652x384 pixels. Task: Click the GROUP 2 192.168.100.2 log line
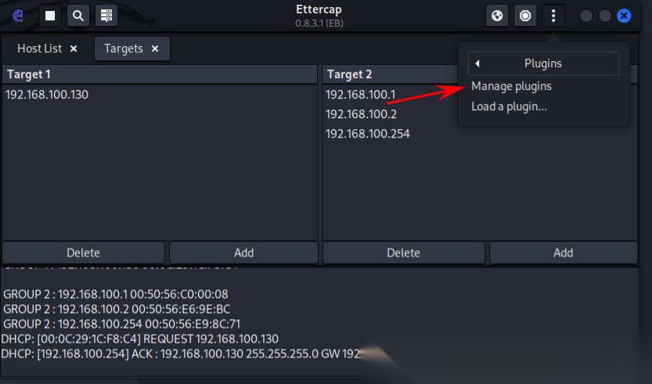coord(117,309)
